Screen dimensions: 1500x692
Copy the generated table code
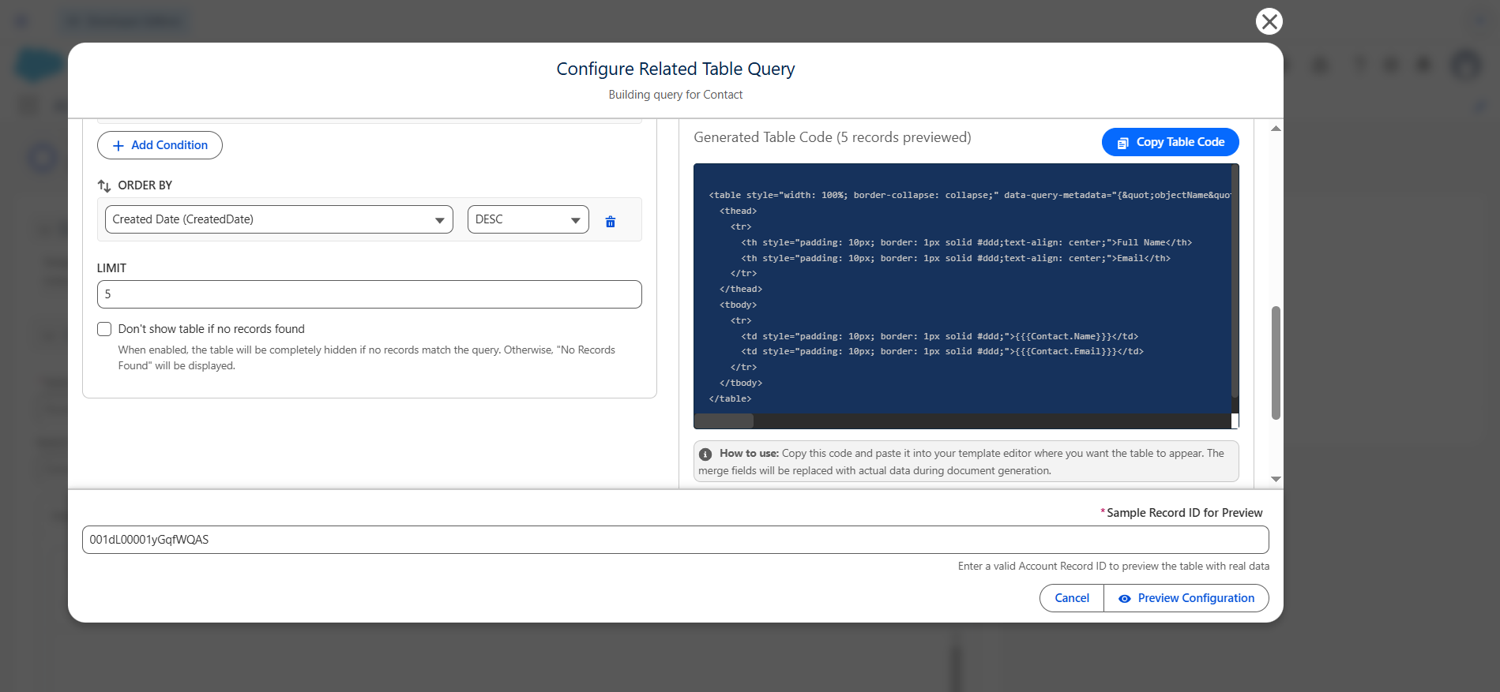[x=1170, y=142]
